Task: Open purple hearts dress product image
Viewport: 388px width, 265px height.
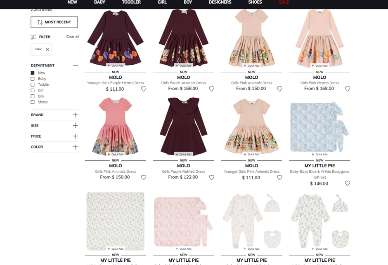Action: (x=115, y=38)
